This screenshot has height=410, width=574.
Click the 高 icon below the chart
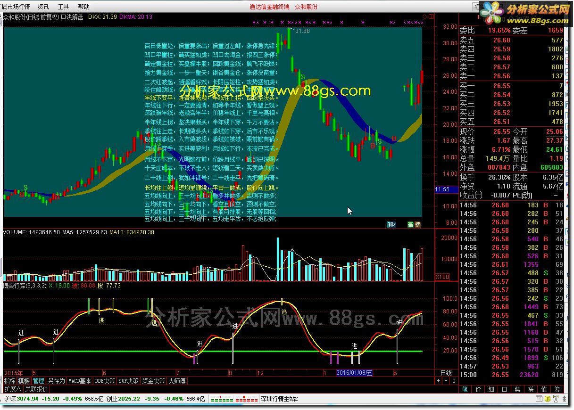tap(410, 225)
